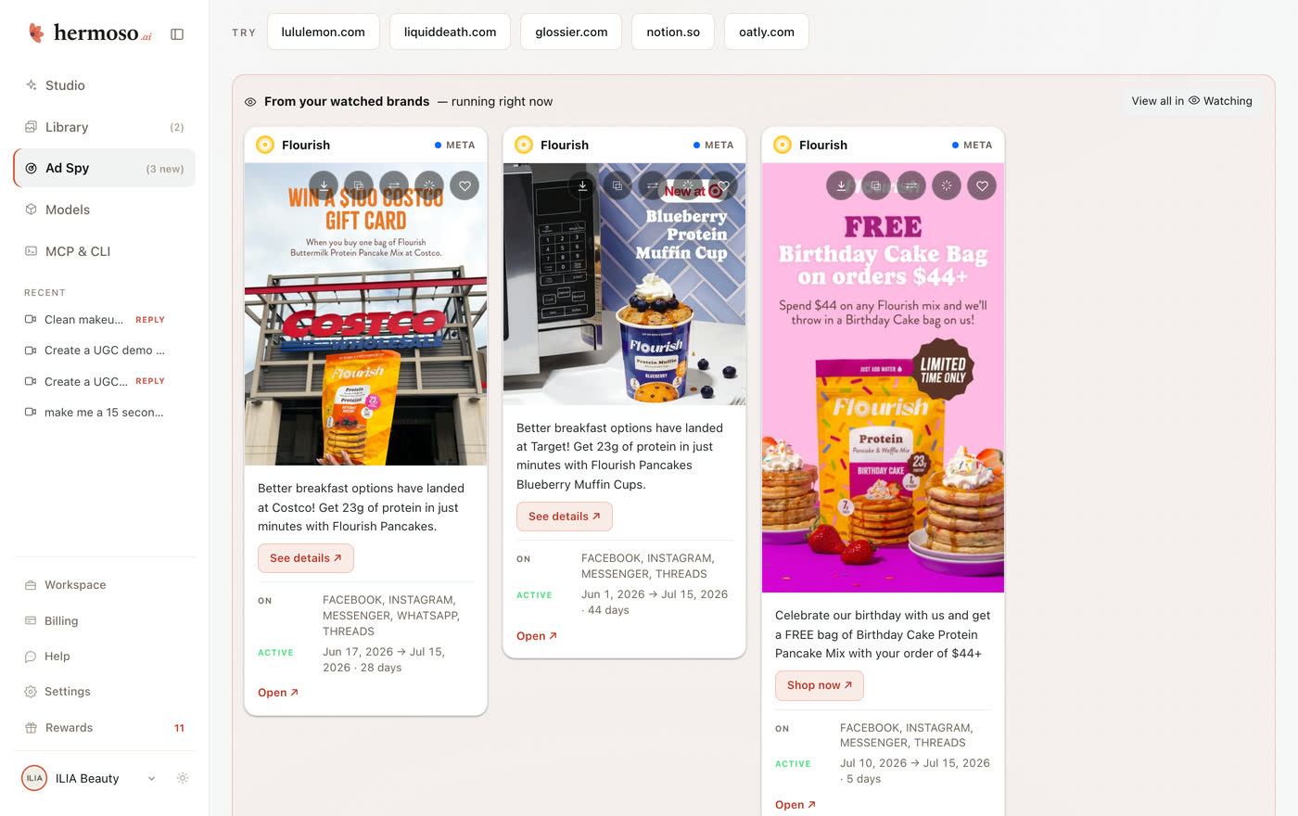Favorite the Costco gift card ad
1298x816 pixels.
[x=464, y=185]
